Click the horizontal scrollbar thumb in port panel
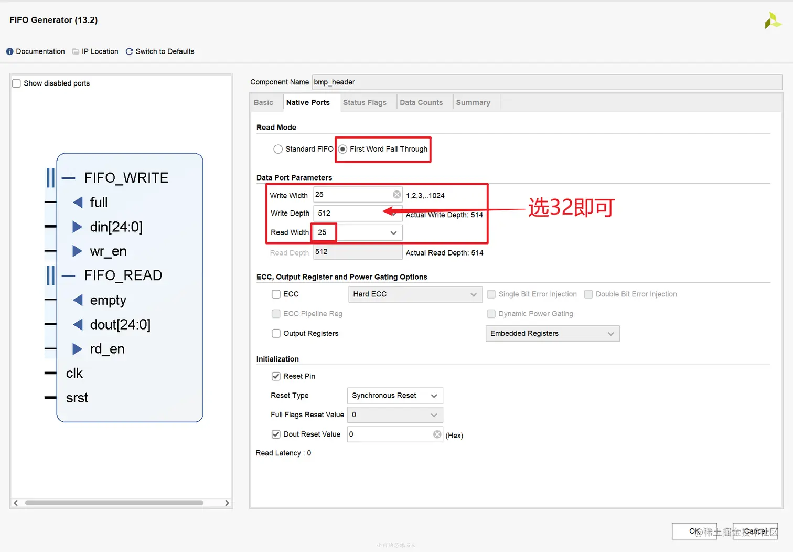Screen dimensions: 793x552 tap(114, 503)
